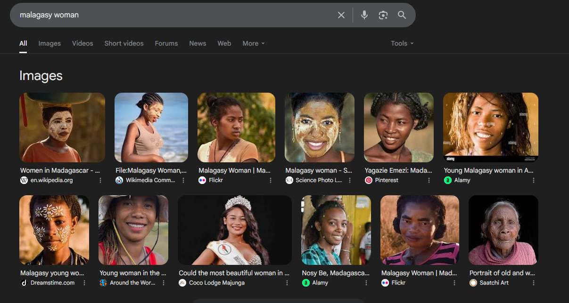Go to the Forums tab
This screenshot has height=303, width=569.
tap(166, 43)
